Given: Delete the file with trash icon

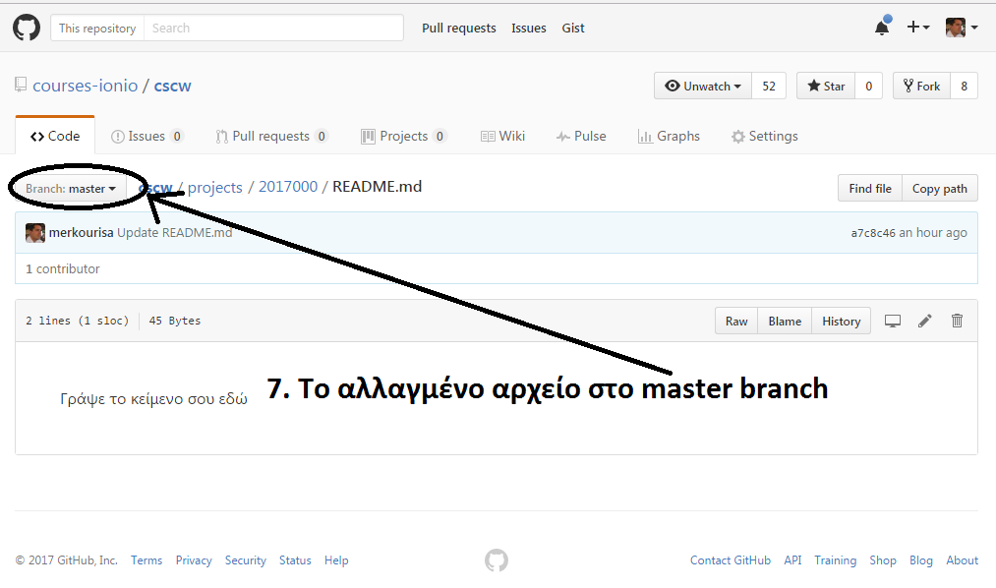Looking at the screenshot, I should click(957, 321).
